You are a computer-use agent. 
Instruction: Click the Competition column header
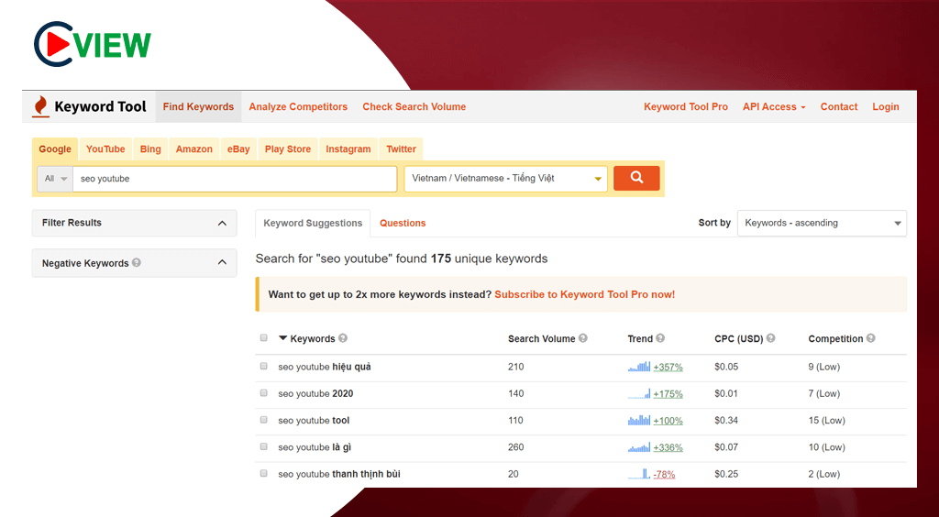point(835,338)
